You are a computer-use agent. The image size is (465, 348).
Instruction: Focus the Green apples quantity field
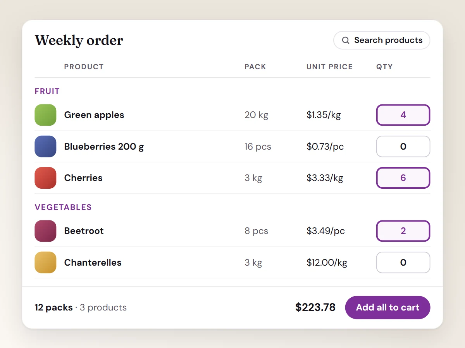tap(403, 115)
